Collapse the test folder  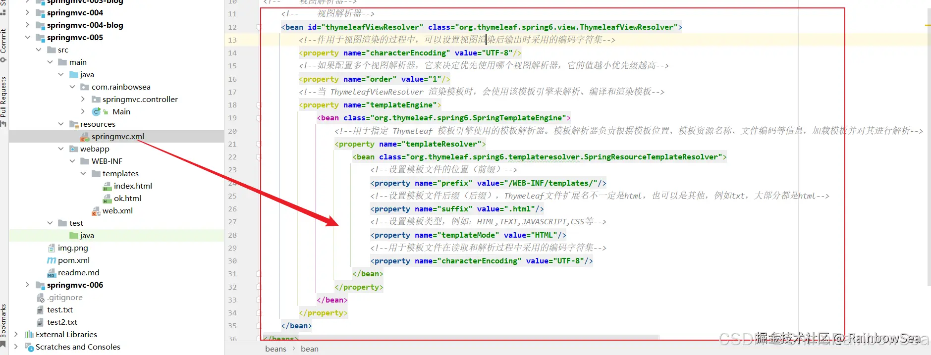coord(50,223)
